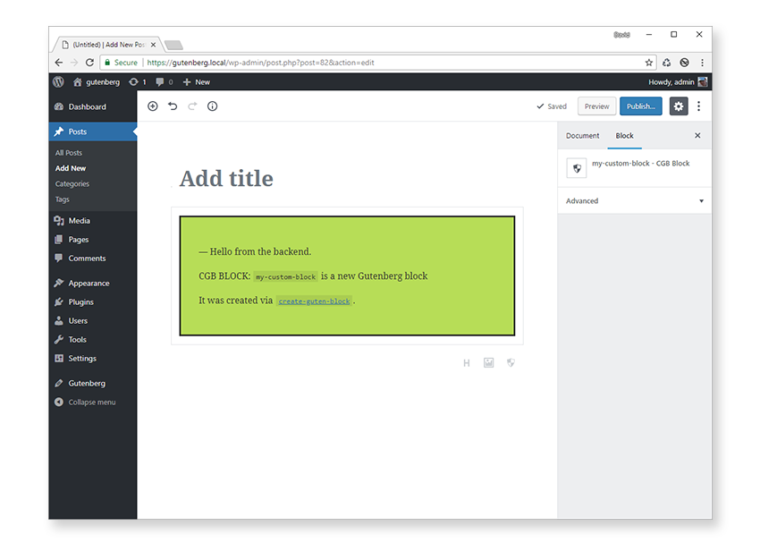Open Add New posts submenu item
This screenshot has width=760, height=551.
coord(71,168)
